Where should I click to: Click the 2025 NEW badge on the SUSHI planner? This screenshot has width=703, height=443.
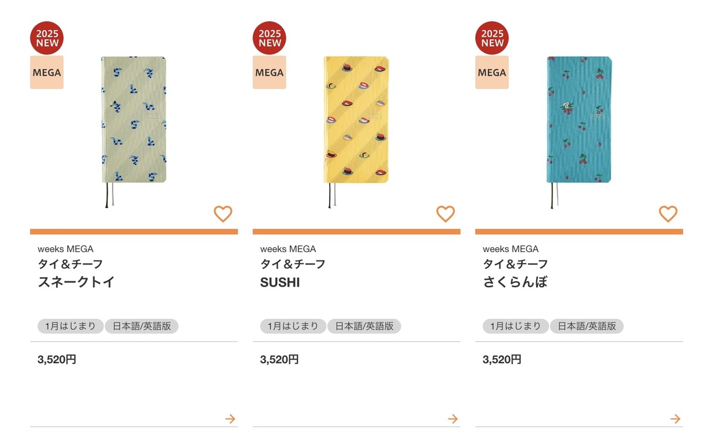pyautogui.click(x=269, y=38)
